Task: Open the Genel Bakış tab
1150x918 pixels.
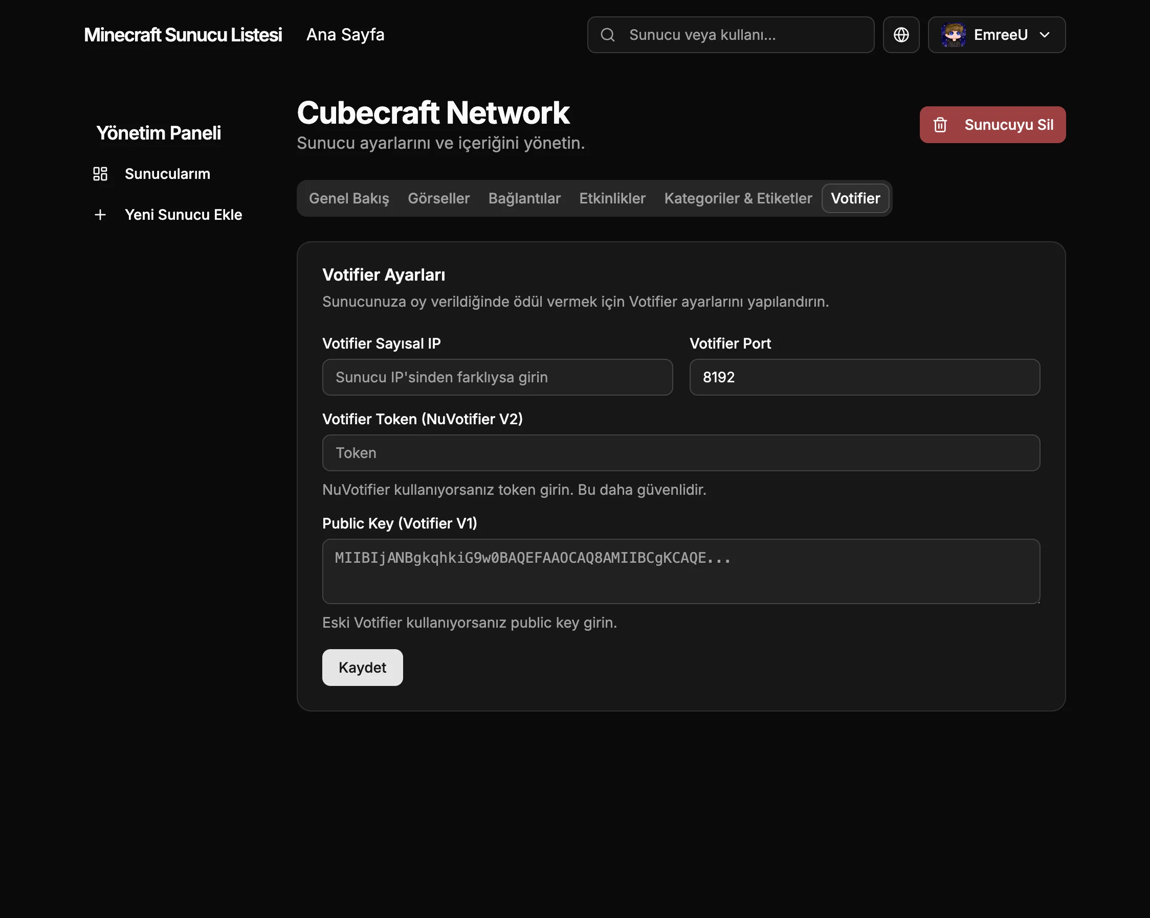Action: [x=349, y=198]
